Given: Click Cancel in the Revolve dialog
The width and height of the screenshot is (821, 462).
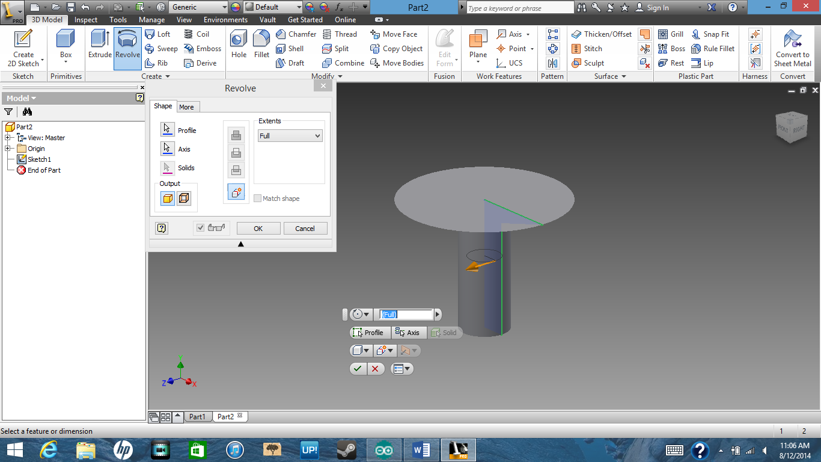Looking at the screenshot, I should (305, 228).
